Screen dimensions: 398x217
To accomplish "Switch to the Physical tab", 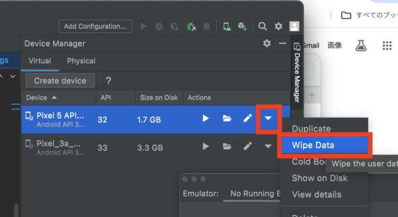I will 81,61.
